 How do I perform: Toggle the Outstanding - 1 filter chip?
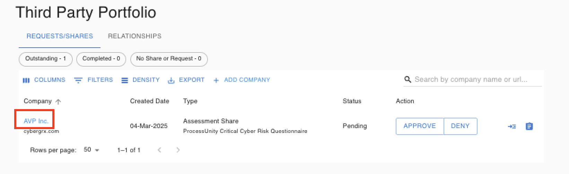click(x=45, y=59)
